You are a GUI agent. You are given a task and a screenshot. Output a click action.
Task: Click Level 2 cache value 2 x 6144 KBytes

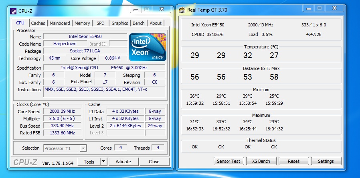point(125,126)
